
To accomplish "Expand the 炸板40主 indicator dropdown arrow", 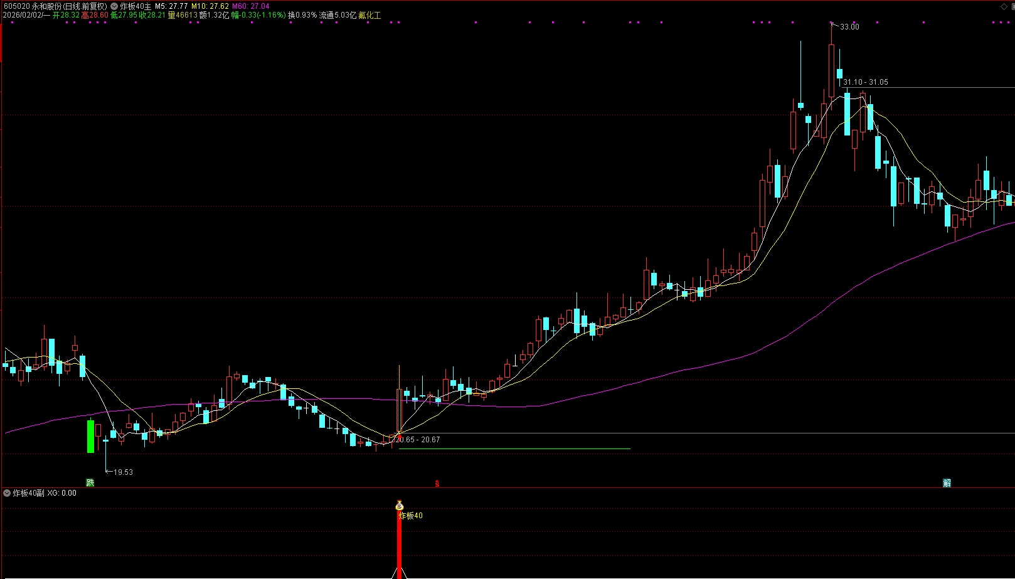I will (x=114, y=6).
